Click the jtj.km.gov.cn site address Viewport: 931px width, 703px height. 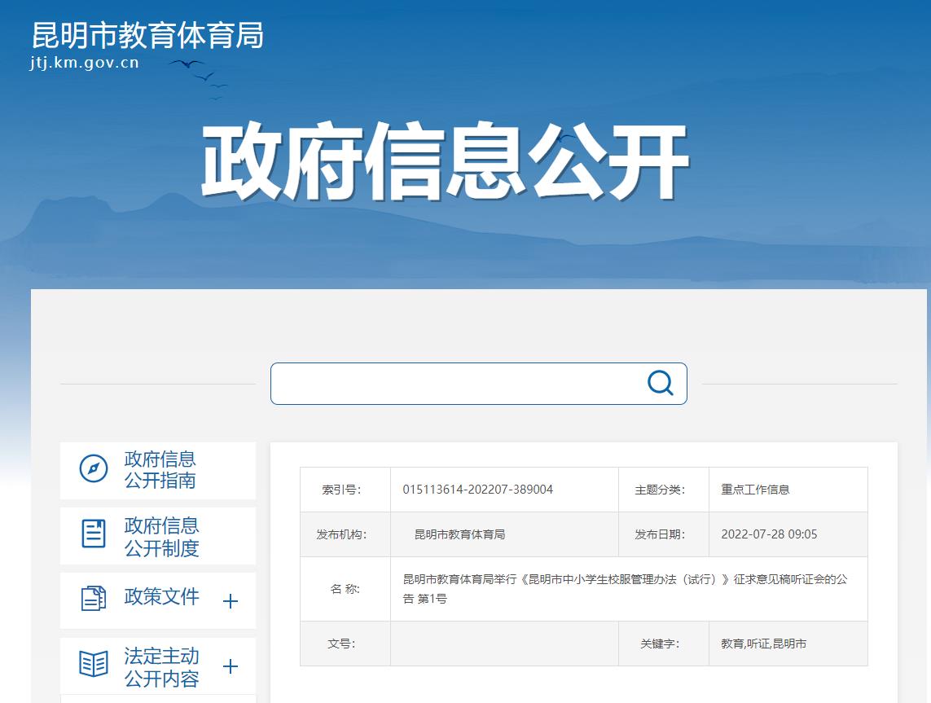85,63
